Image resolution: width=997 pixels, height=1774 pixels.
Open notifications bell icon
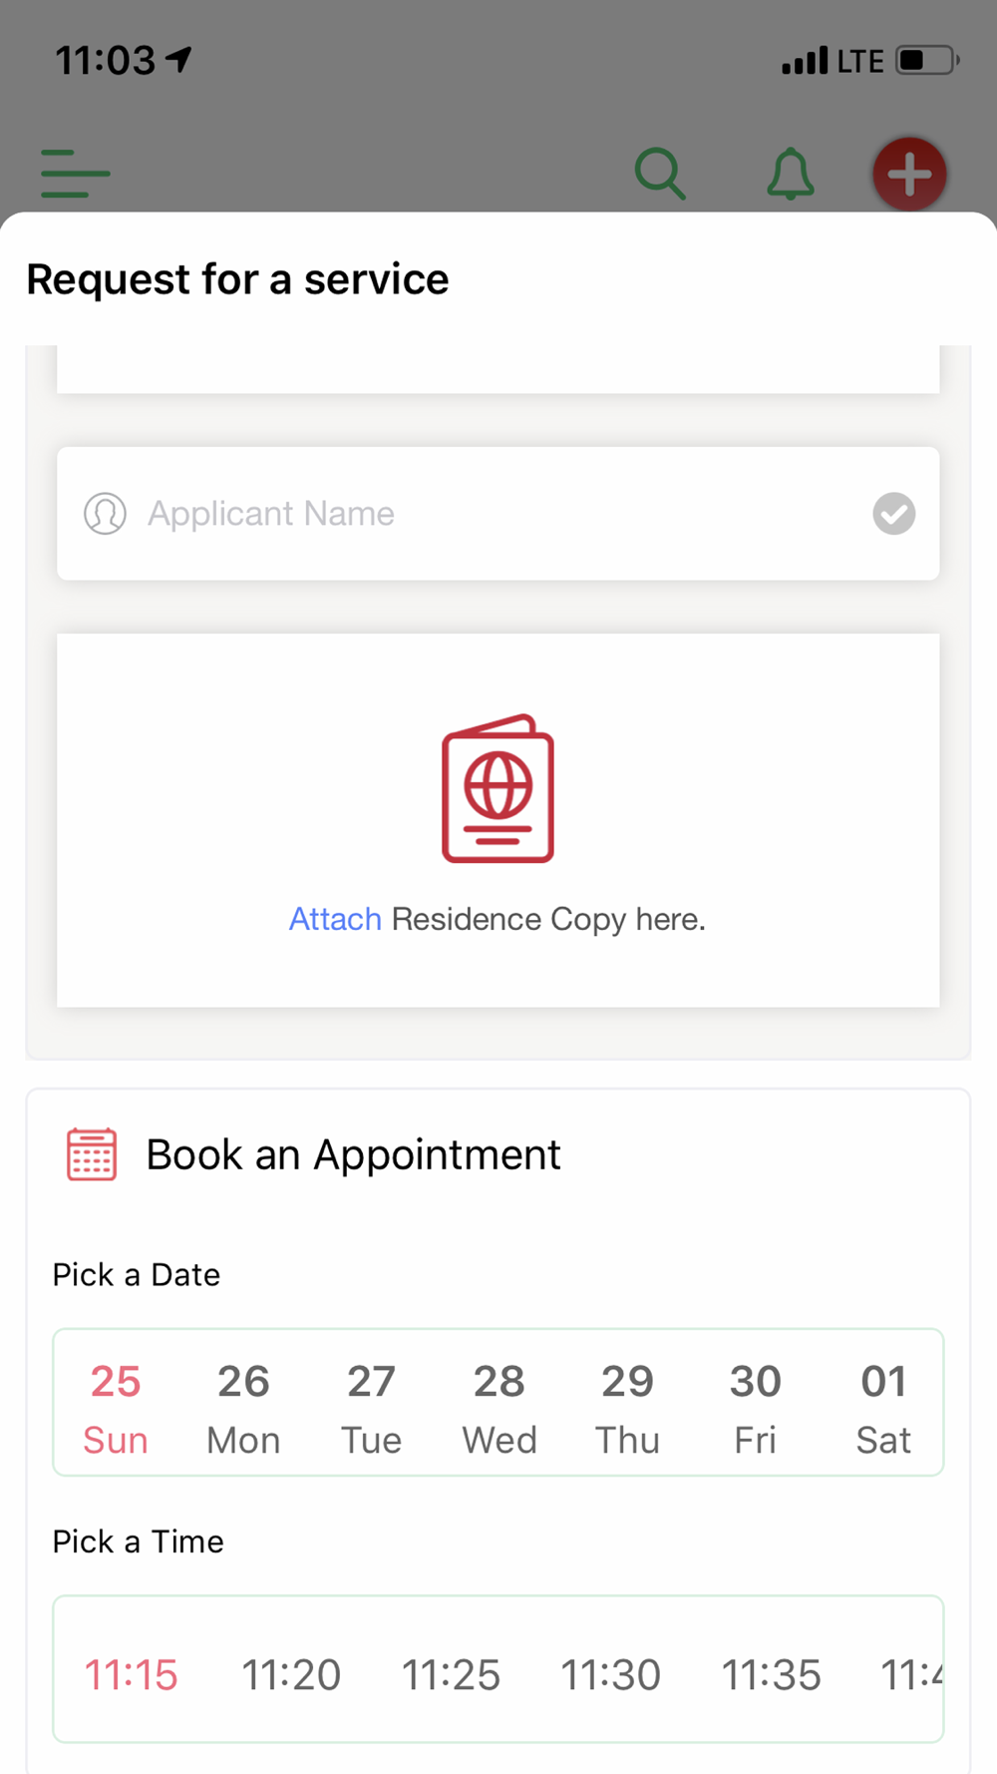click(x=790, y=174)
